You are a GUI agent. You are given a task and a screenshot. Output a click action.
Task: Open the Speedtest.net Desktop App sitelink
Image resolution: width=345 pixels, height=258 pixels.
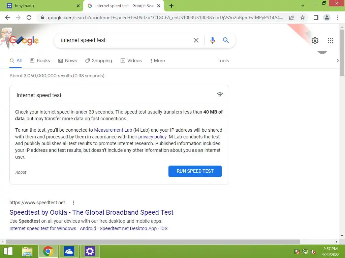point(128,228)
